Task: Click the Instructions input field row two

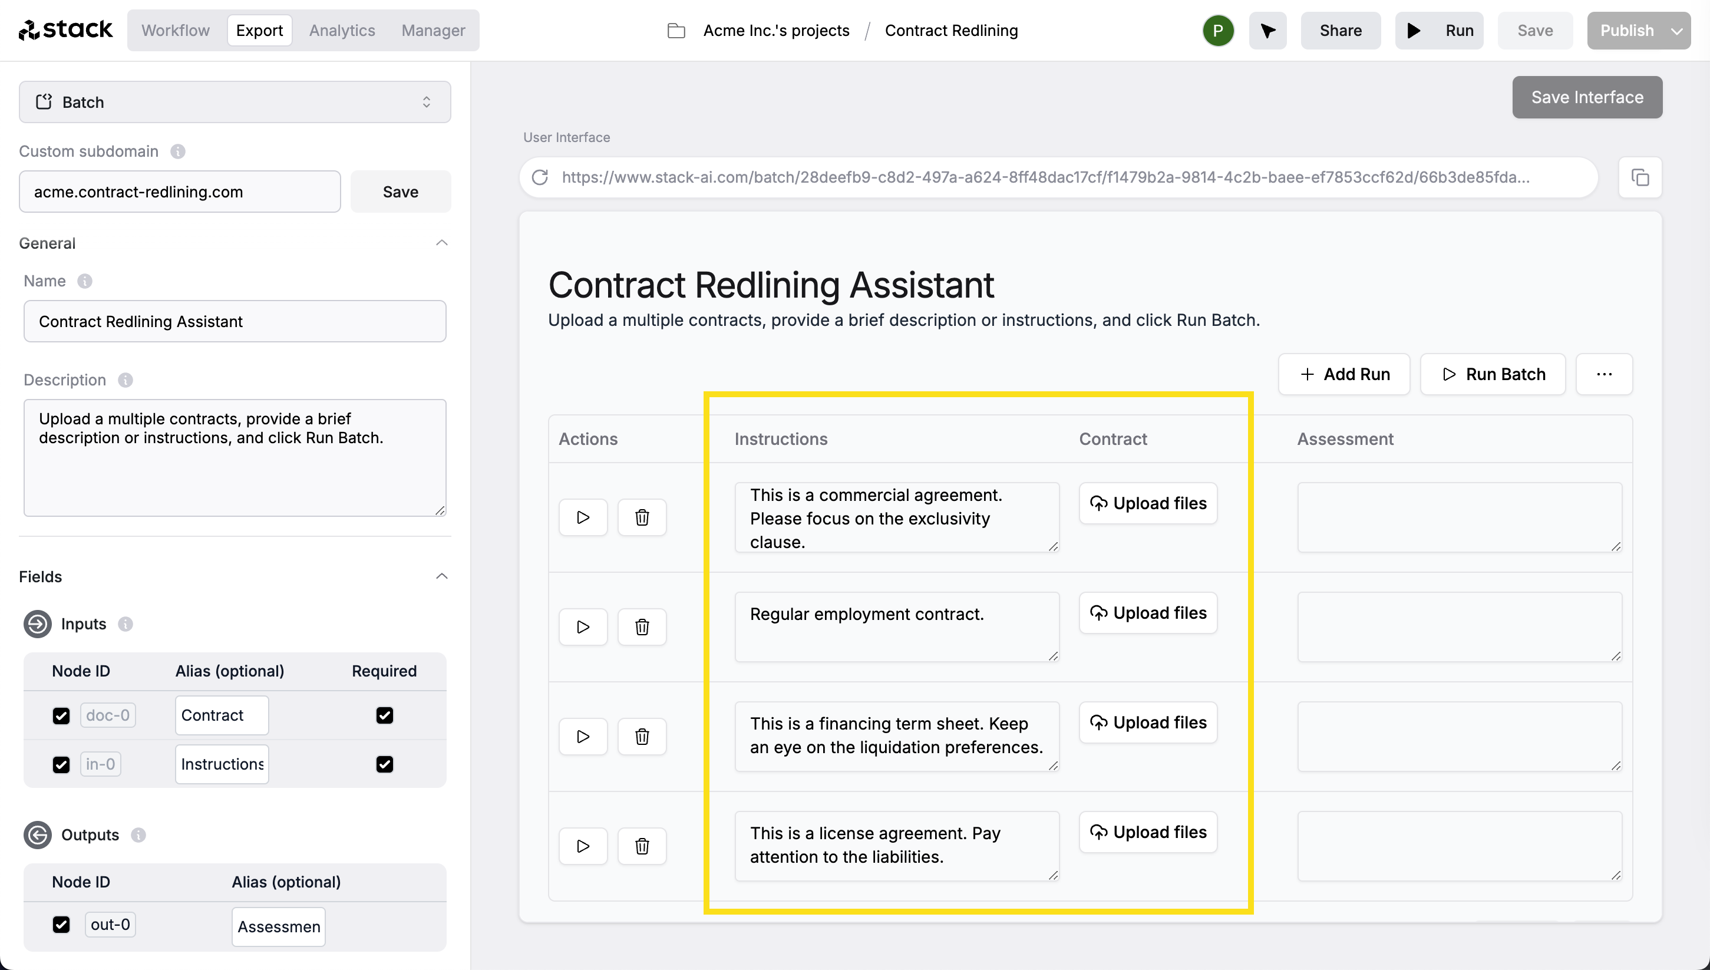Action: (895, 627)
